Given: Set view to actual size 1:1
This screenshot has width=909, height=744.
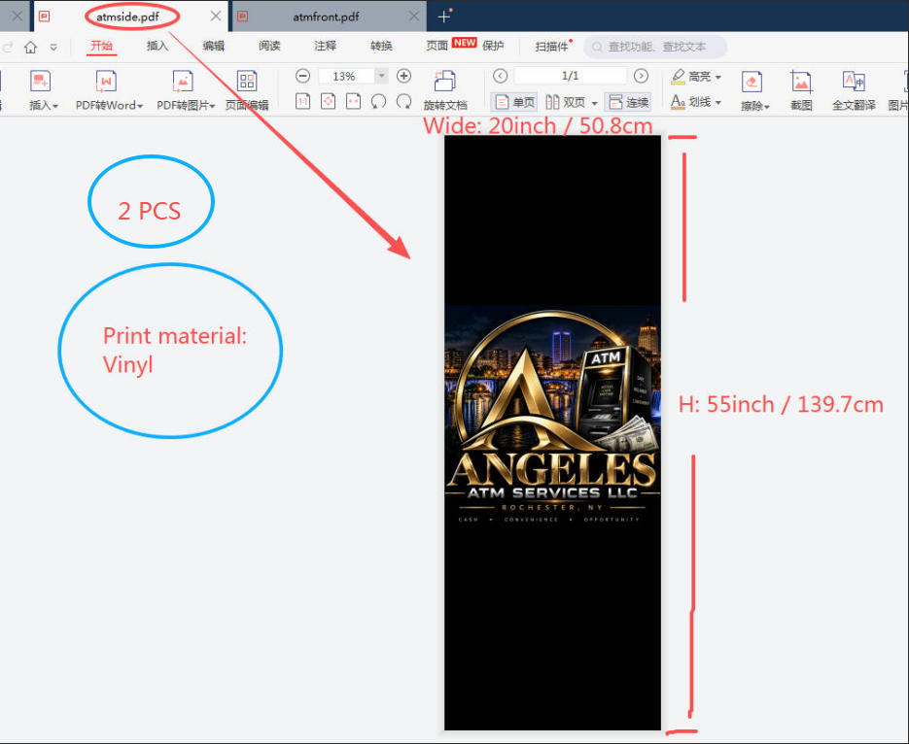Looking at the screenshot, I should click(x=302, y=102).
